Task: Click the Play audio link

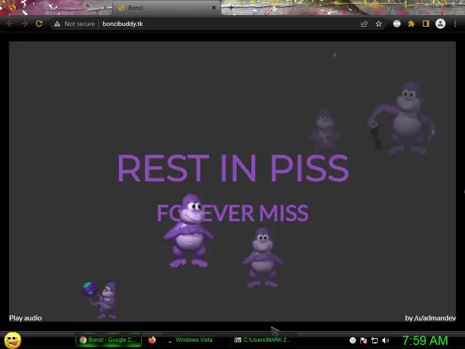Action: [25, 318]
